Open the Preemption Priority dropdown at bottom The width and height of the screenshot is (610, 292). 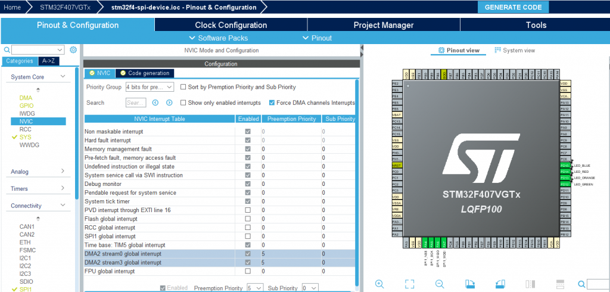(x=254, y=288)
